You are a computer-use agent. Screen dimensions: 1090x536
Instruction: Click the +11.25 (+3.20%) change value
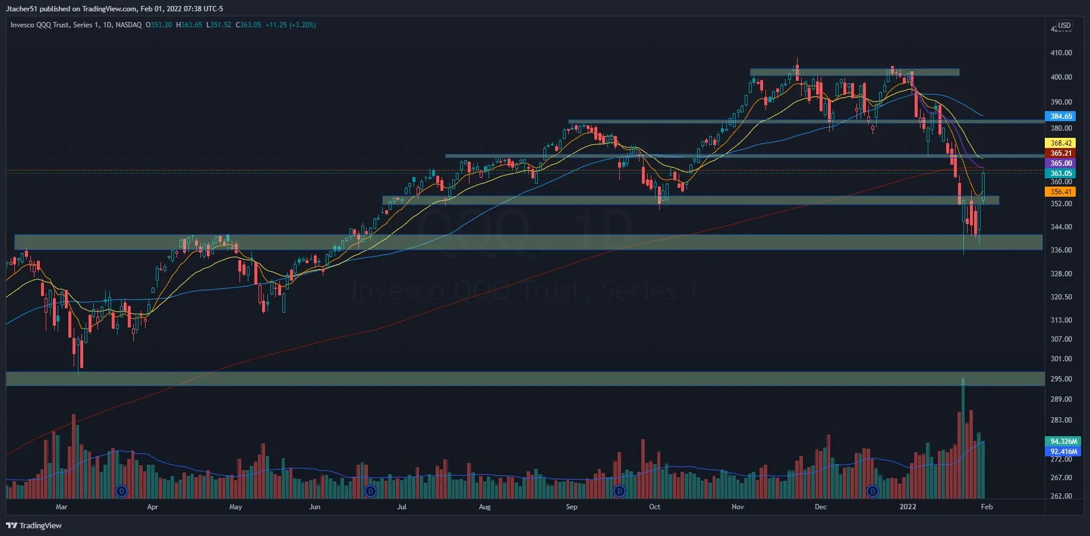291,25
